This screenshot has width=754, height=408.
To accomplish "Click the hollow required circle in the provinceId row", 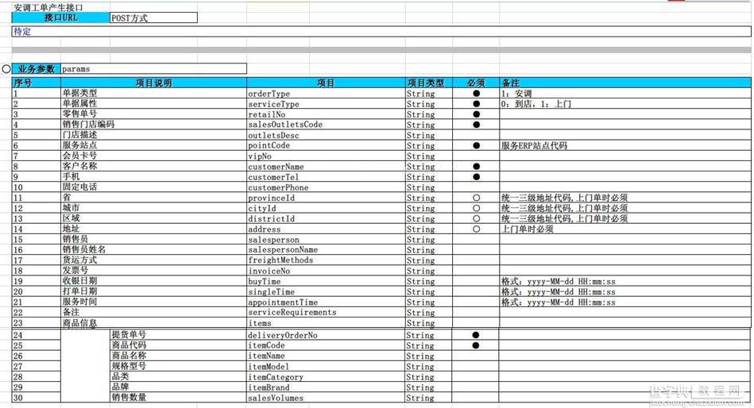I will [x=476, y=198].
